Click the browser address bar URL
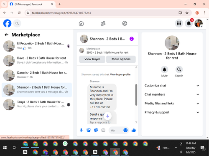Image resolution: width=209 pixels, height=156 pixels. [61, 13]
